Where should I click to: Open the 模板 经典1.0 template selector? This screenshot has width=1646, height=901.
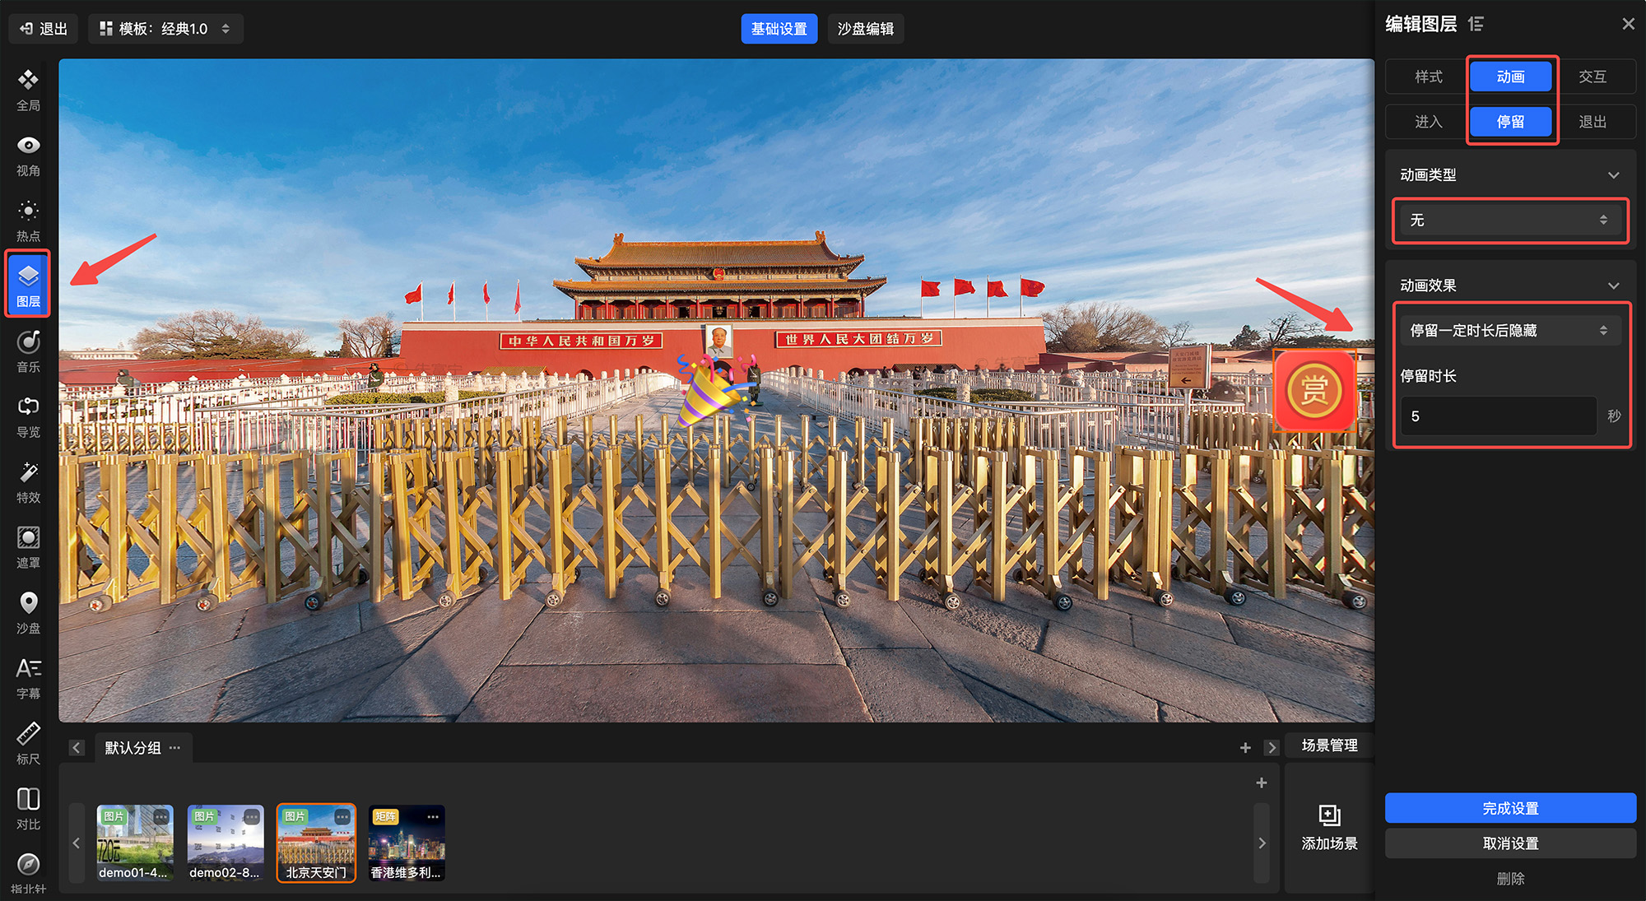(x=165, y=29)
